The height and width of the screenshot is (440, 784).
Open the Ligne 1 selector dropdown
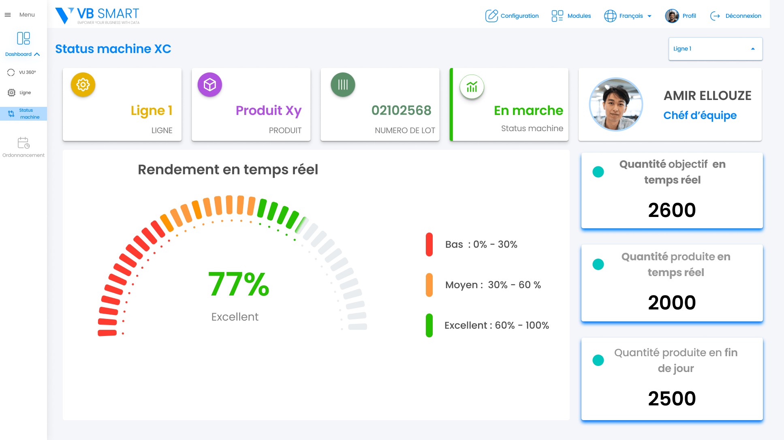point(715,49)
